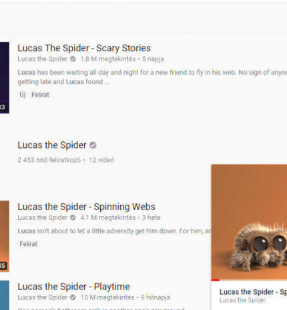Click verified badge under Spinning Webs title
This screenshot has width=287, height=310.
point(73,217)
